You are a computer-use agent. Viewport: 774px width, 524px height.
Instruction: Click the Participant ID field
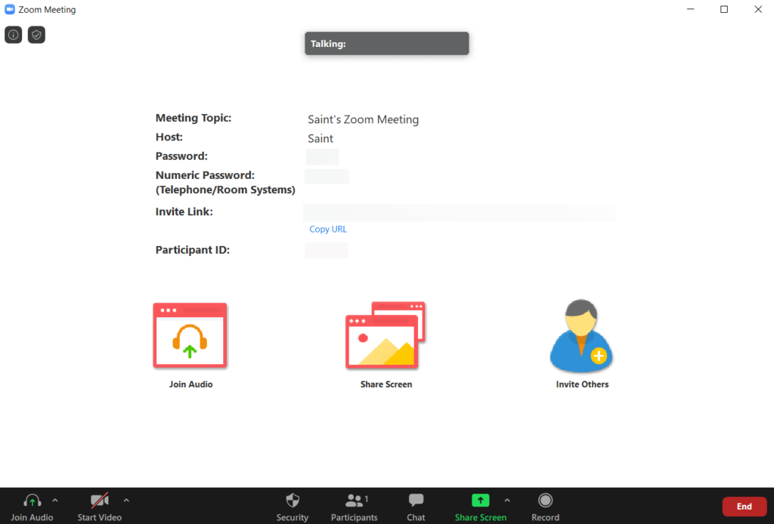point(326,250)
